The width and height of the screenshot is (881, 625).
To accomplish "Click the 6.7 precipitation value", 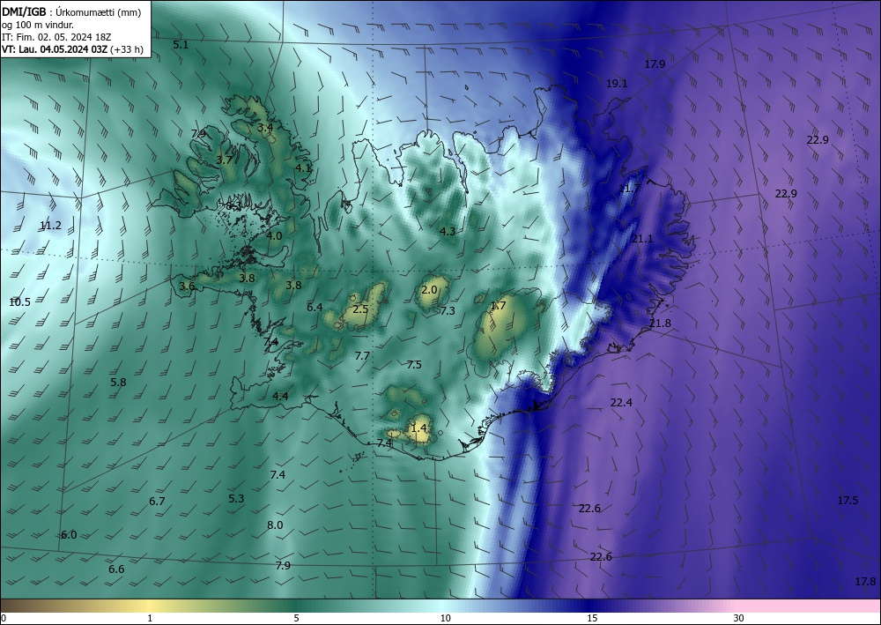I will 158,502.
